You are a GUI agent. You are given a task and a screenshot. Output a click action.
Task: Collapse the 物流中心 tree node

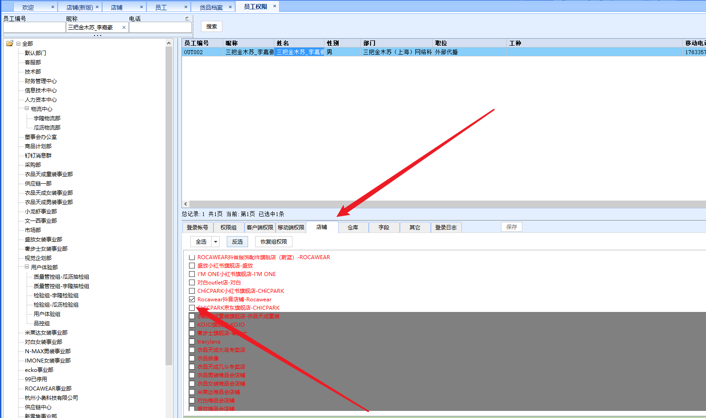pyautogui.click(x=27, y=109)
